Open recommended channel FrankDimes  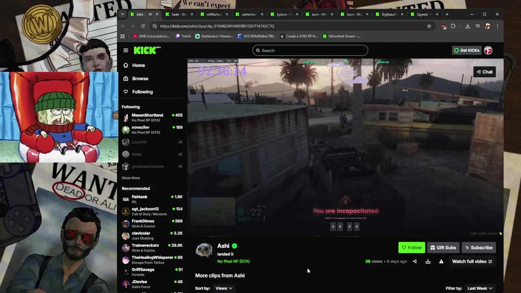pyautogui.click(x=152, y=223)
